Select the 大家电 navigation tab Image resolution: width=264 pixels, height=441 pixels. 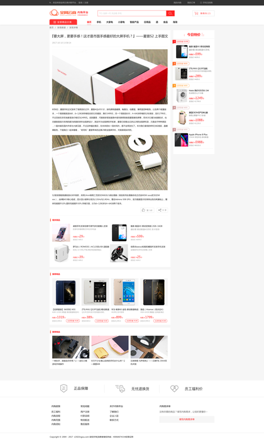109,22
